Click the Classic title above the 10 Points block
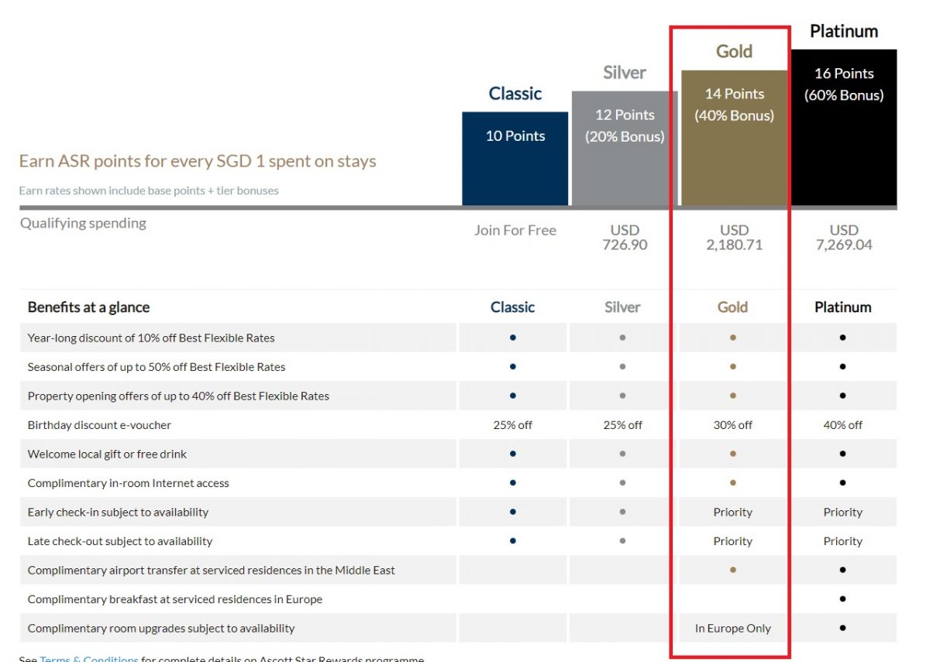 point(515,94)
